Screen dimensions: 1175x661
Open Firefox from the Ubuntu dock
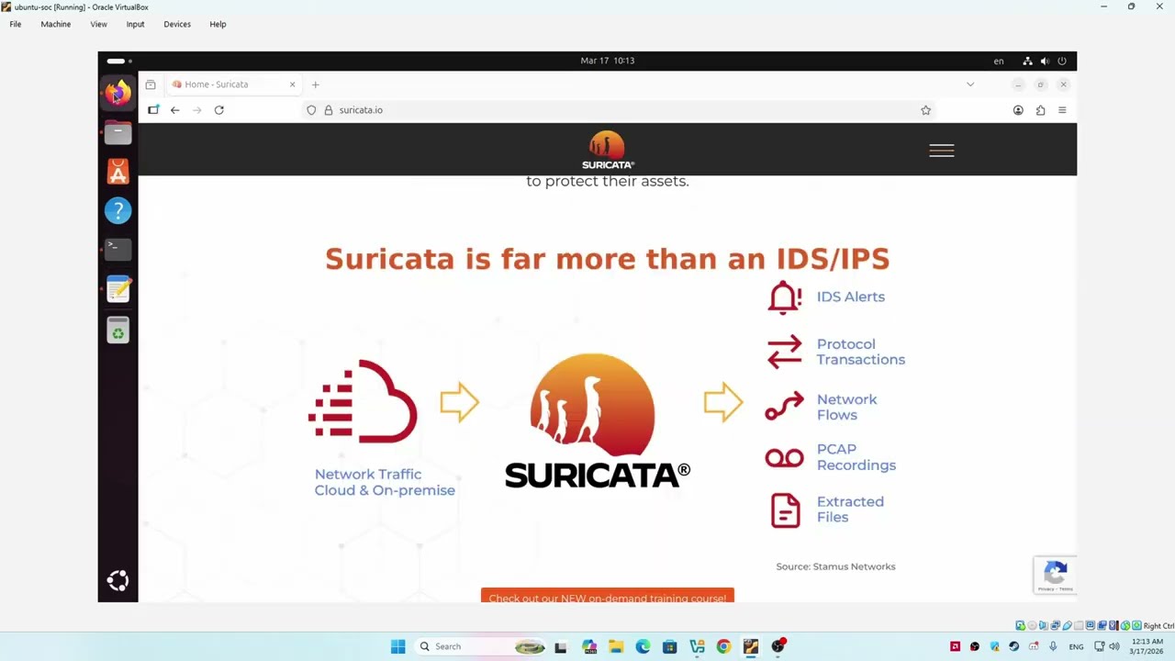pyautogui.click(x=117, y=93)
